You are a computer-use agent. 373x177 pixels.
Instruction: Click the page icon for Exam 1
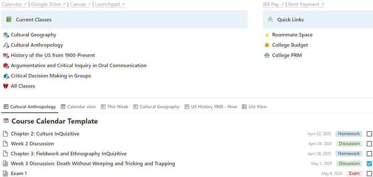click(x=5, y=174)
